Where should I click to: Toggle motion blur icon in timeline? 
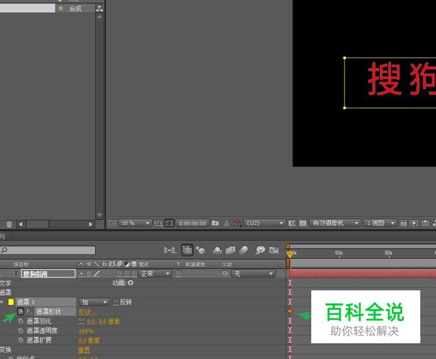tap(243, 250)
